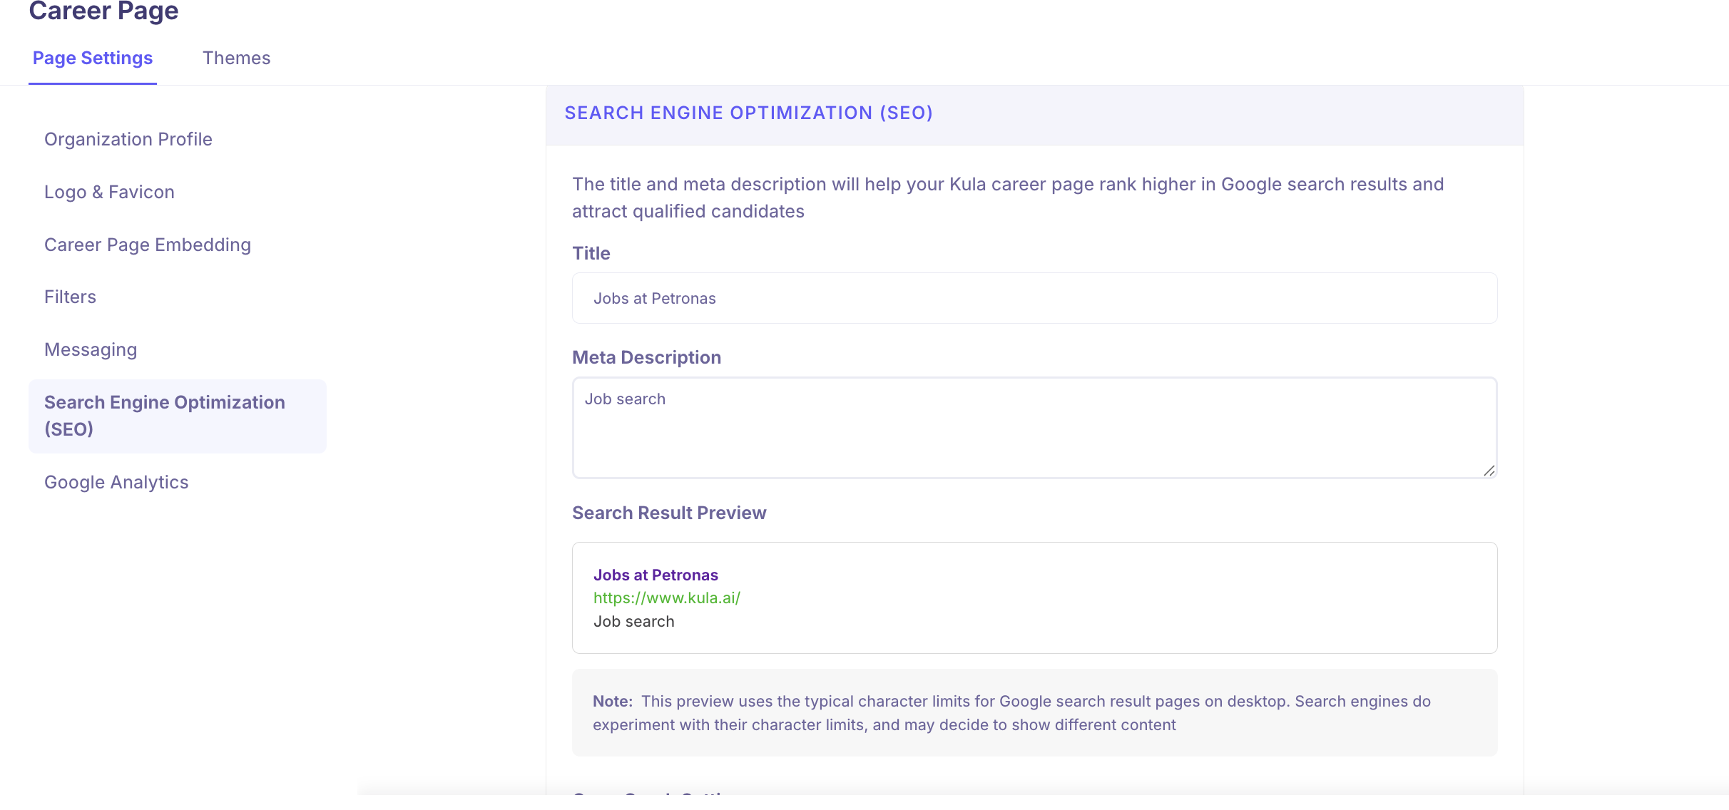Open Logo & Favicon settings
The image size is (1729, 810).
point(109,192)
